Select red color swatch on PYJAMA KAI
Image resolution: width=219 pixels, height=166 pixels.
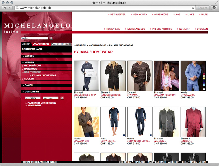click(x=204, y=74)
